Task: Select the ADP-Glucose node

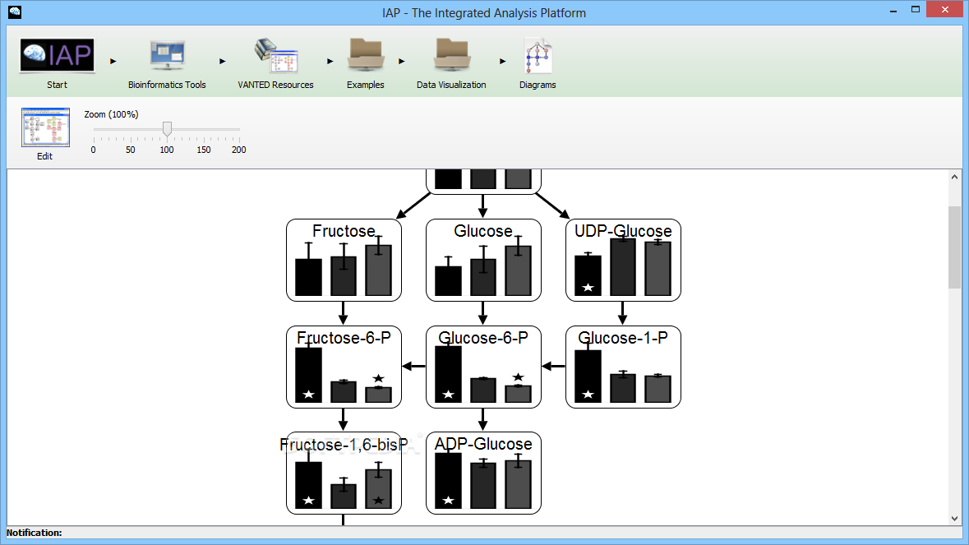Action: (483, 473)
